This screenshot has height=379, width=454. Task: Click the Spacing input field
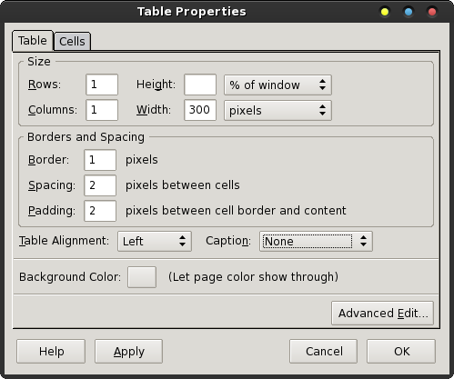pos(100,185)
